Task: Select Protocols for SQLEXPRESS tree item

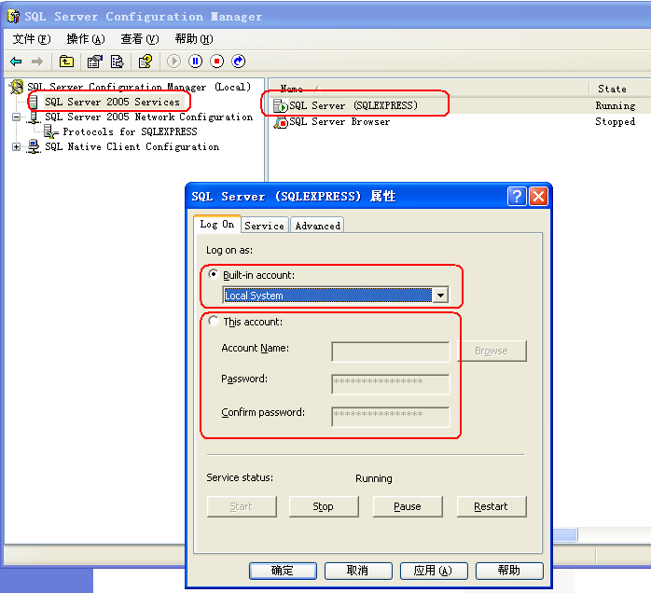Action: 130,132
